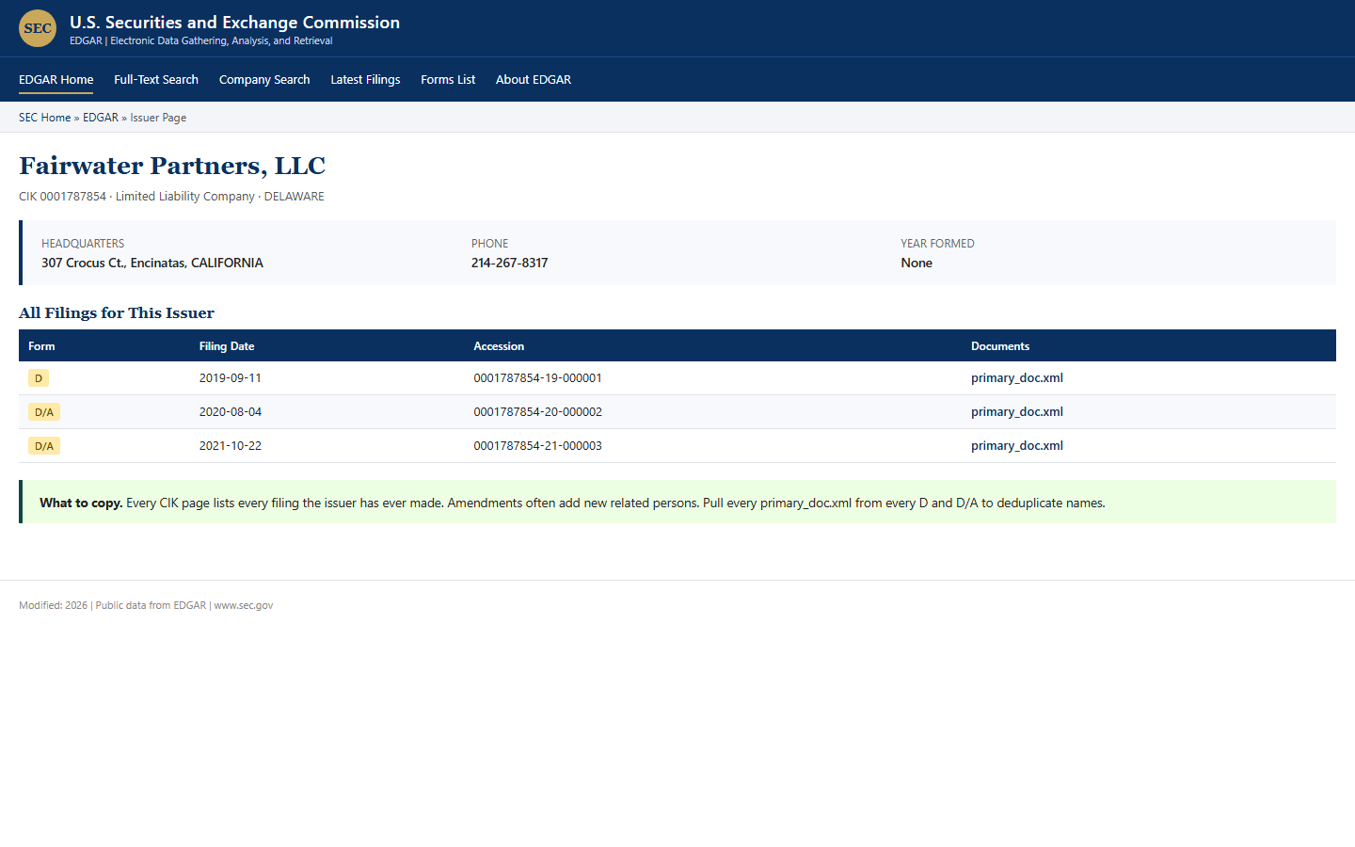Click the D/A badge dated 2021-10-22
Screen dimensions: 1355x847
pyautogui.click(x=44, y=446)
